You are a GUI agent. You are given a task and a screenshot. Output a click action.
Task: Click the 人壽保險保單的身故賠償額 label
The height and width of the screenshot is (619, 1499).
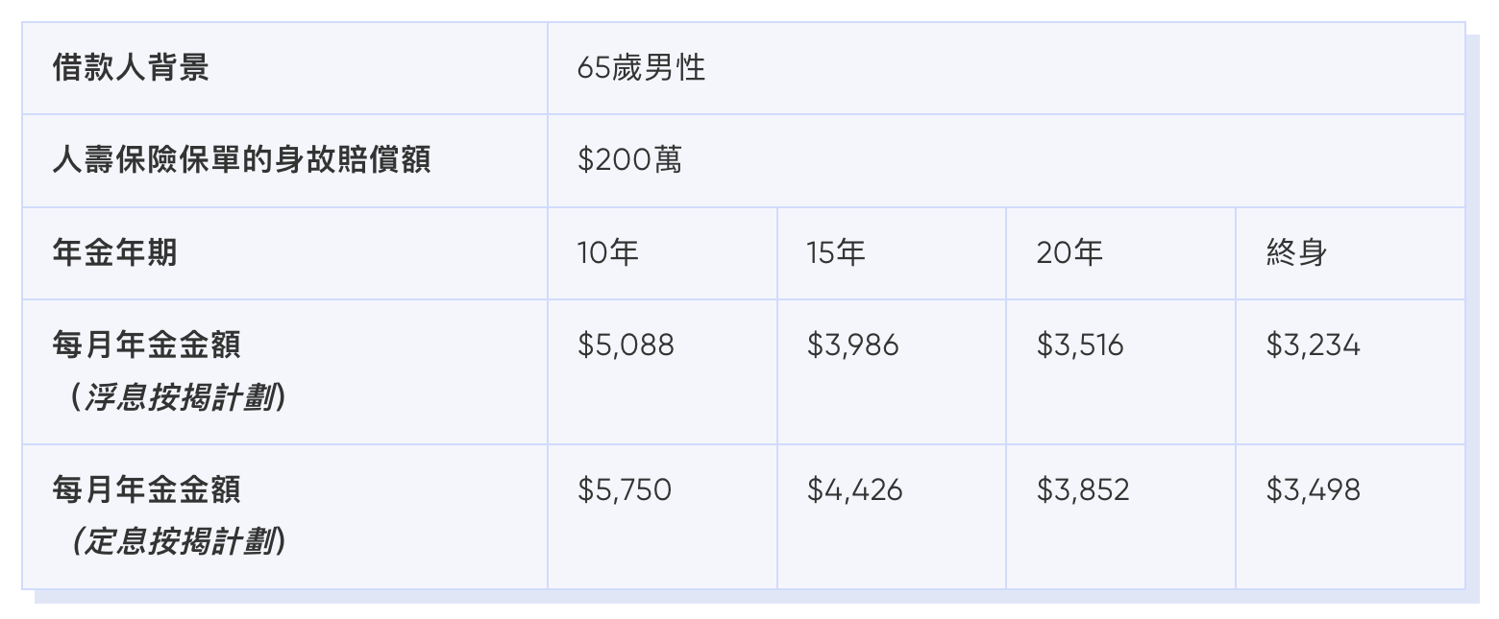[241, 160]
